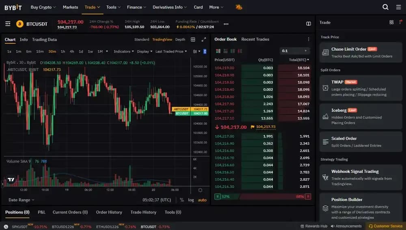
Task: Click the mark price flag icon in the order book
Action: (x=253, y=127)
